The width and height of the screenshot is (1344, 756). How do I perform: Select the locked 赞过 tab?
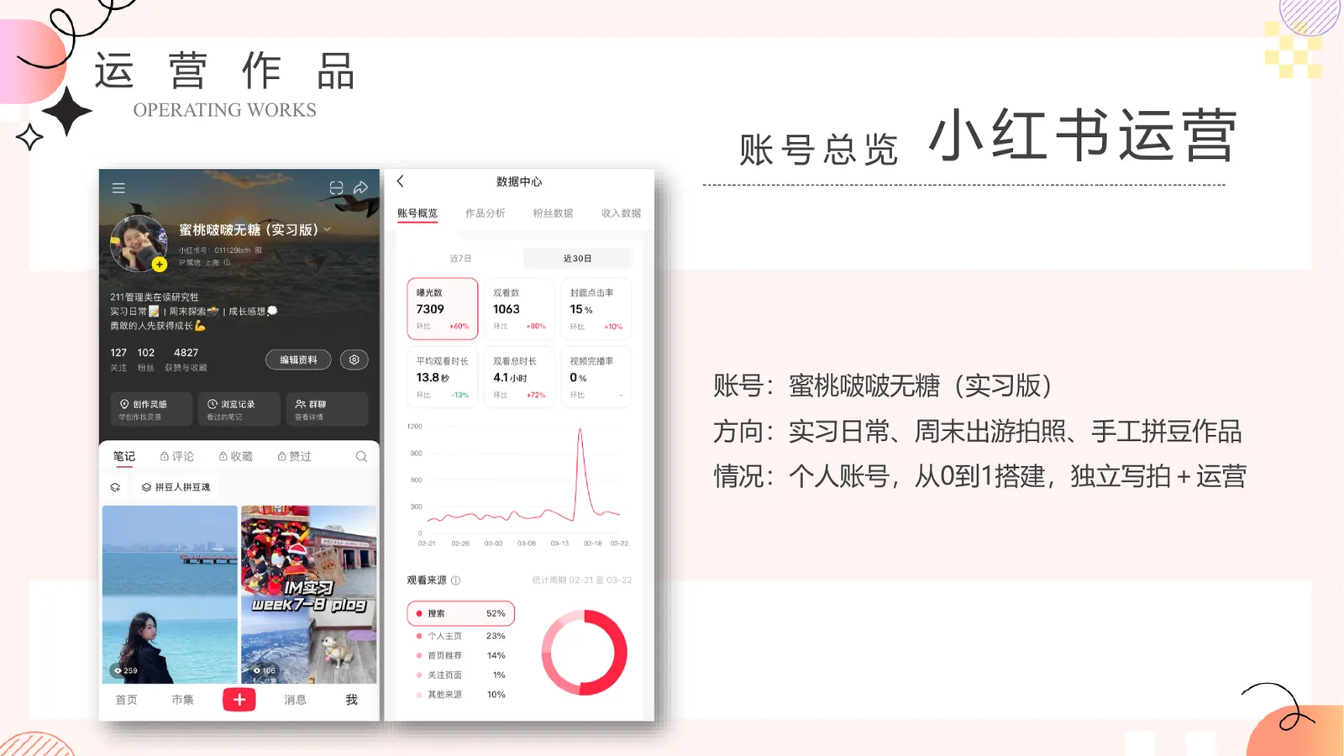(295, 456)
